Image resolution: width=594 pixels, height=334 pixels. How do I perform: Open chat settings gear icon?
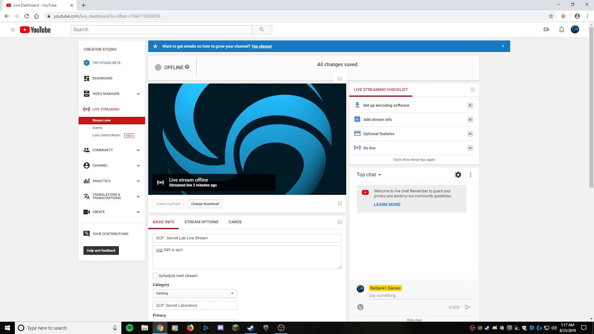click(458, 175)
